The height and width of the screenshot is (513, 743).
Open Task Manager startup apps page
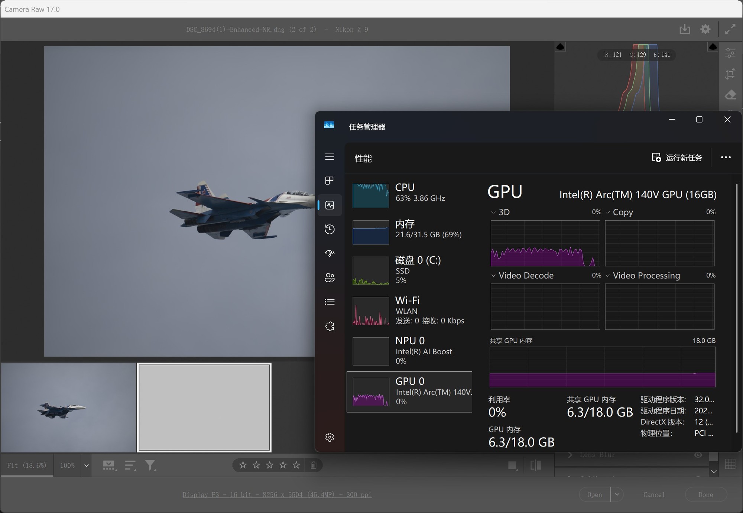330,253
